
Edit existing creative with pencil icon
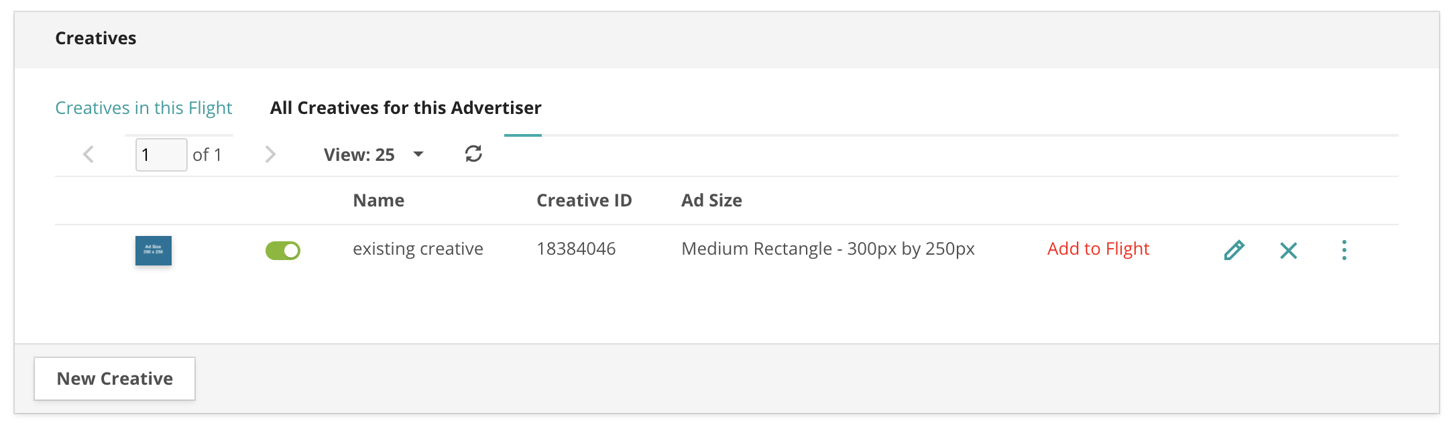tap(1234, 250)
